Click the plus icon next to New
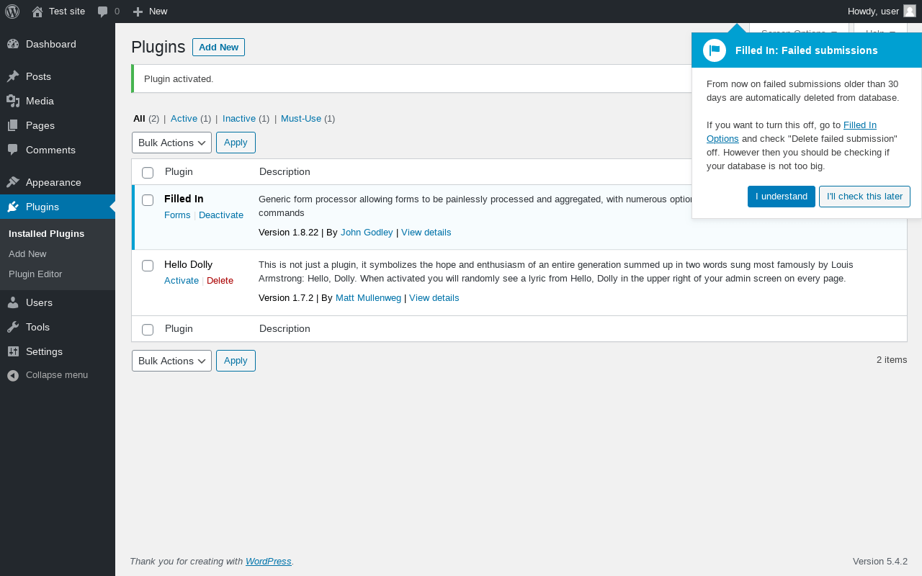Image resolution: width=922 pixels, height=576 pixels. point(138,12)
